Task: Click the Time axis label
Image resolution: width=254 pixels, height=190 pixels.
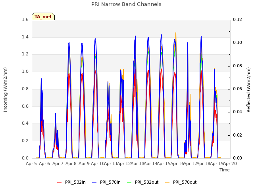Action: tap(225, 170)
